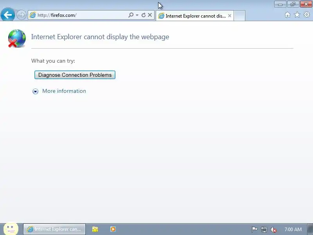Screen dimensions: 313x235
Task: Minimize the Internet Explorer window
Action: tap(280, 4)
